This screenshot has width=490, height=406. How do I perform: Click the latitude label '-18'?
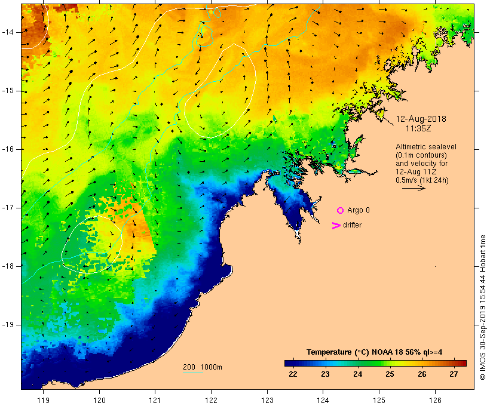tap(8, 266)
